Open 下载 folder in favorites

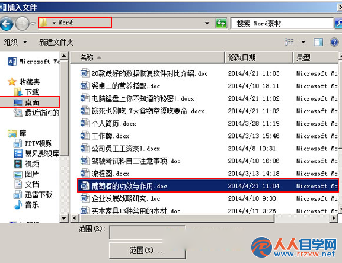[27, 92]
